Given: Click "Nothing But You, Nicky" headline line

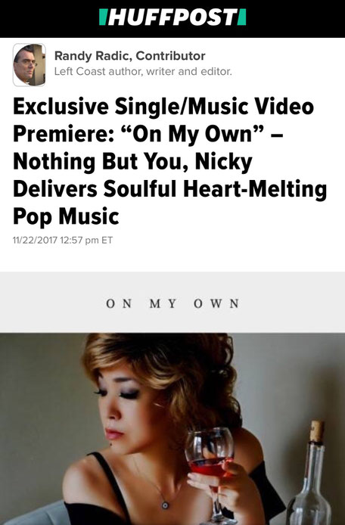Looking at the screenshot, I should [132, 161].
